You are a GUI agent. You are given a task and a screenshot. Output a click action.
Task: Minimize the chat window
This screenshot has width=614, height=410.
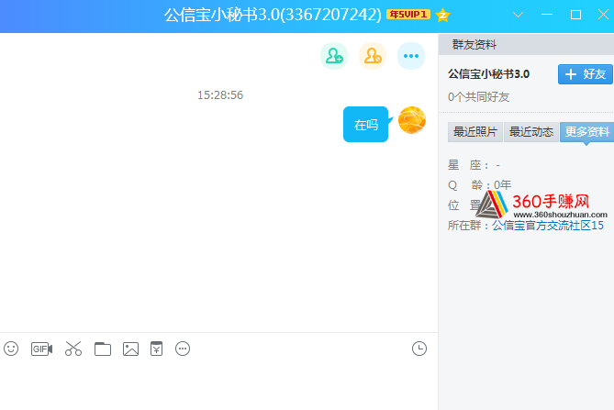547,15
